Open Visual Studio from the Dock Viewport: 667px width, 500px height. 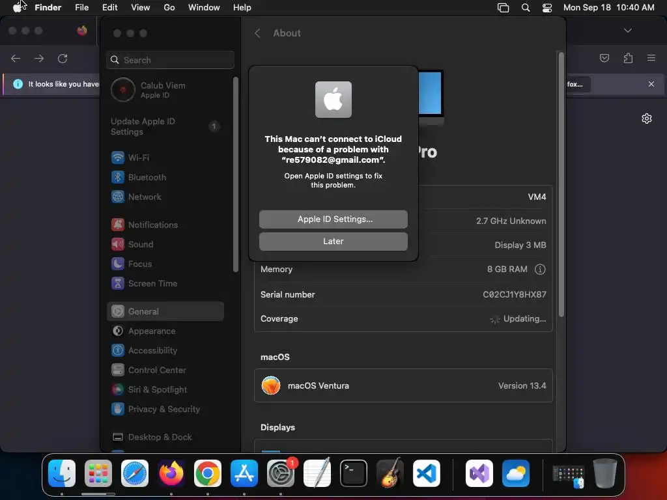pyautogui.click(x=479, y=473)
